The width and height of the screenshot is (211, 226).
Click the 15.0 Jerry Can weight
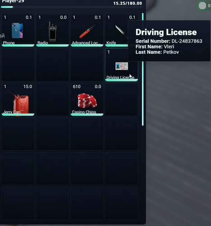28,87
